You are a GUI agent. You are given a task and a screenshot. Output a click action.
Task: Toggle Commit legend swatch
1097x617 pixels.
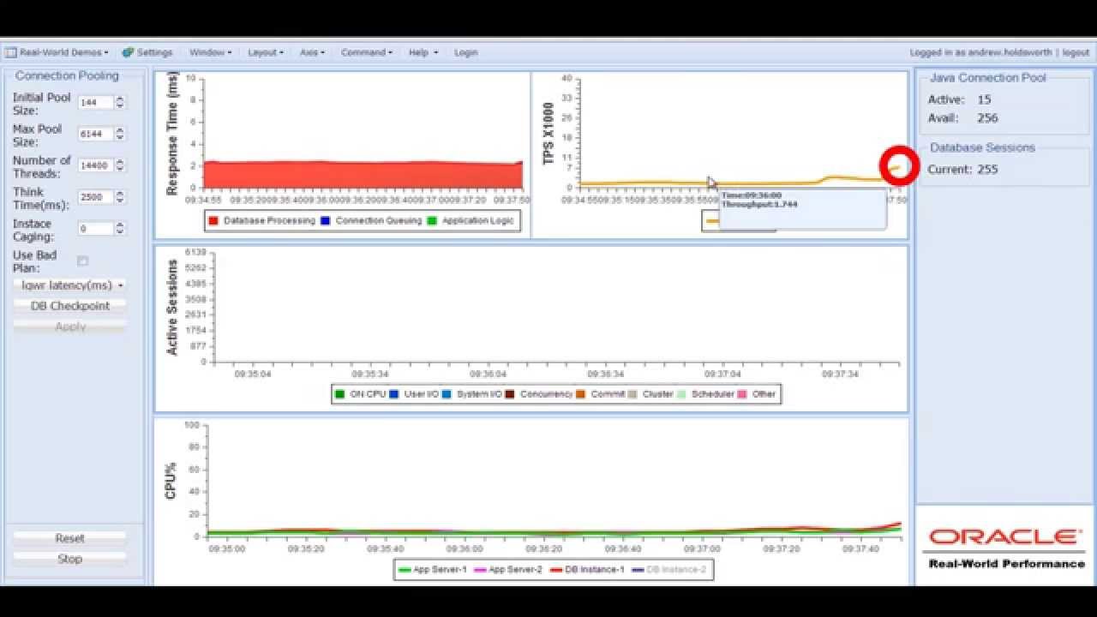click(579, 394)
